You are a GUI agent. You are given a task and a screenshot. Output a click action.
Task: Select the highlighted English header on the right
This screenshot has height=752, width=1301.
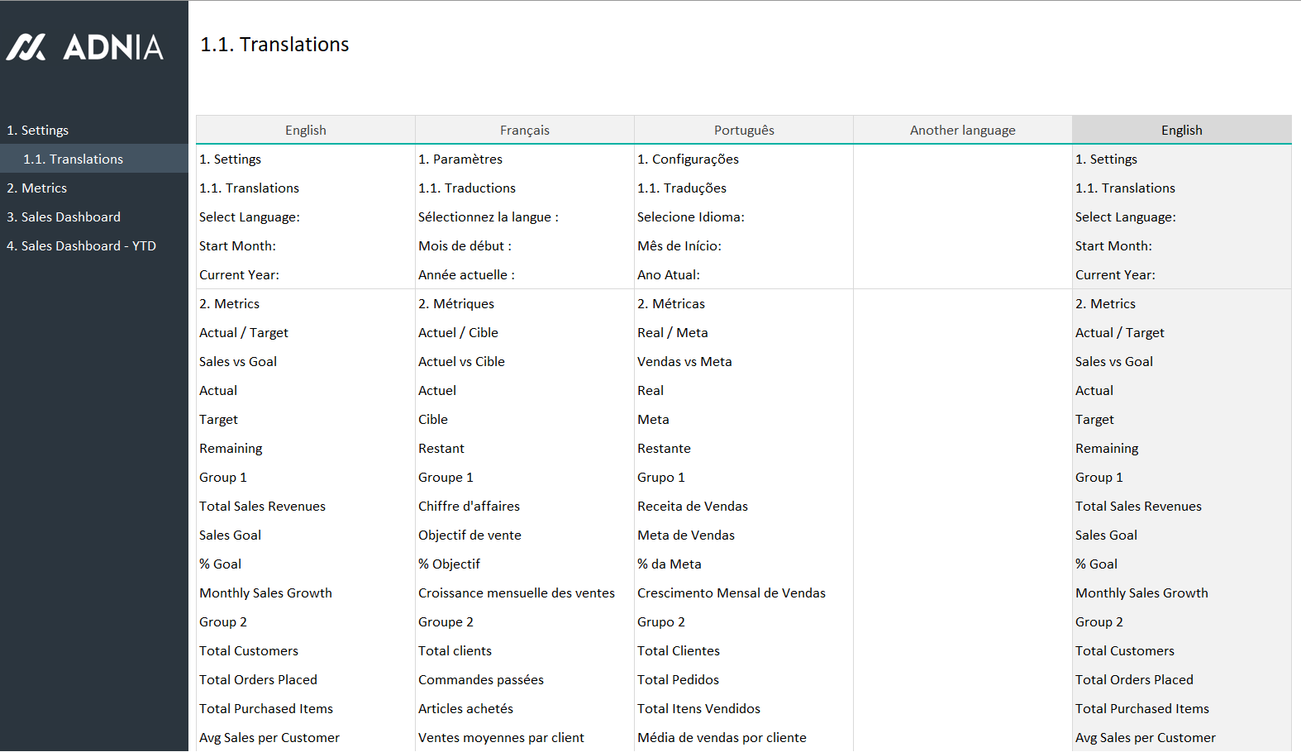[x=1181, y=131]
